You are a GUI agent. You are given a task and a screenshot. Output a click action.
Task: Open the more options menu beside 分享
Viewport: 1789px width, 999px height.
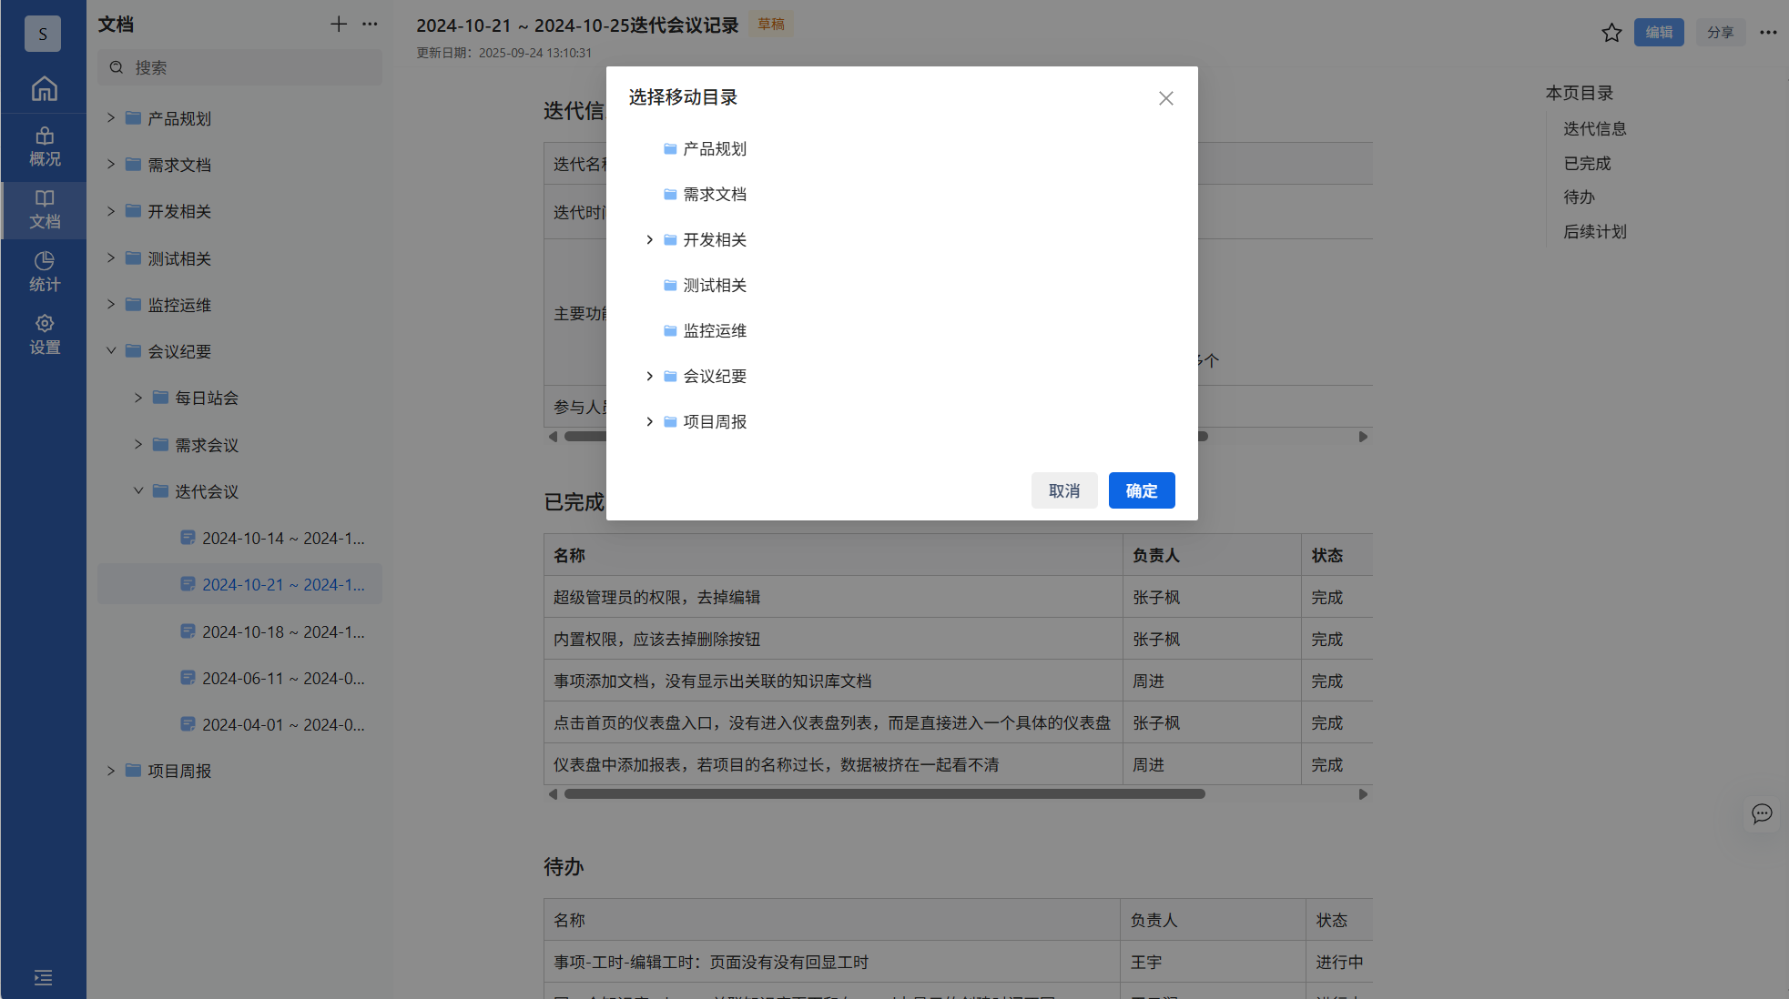point(1767,33)
